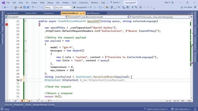Click the lightbulb quick actions icon at line 70

click(x=21, y=80)
